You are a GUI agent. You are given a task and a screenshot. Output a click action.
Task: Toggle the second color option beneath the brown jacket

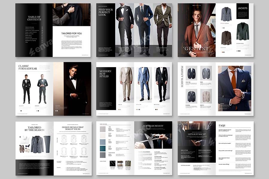pyautogui.click(x=224, y=52)
